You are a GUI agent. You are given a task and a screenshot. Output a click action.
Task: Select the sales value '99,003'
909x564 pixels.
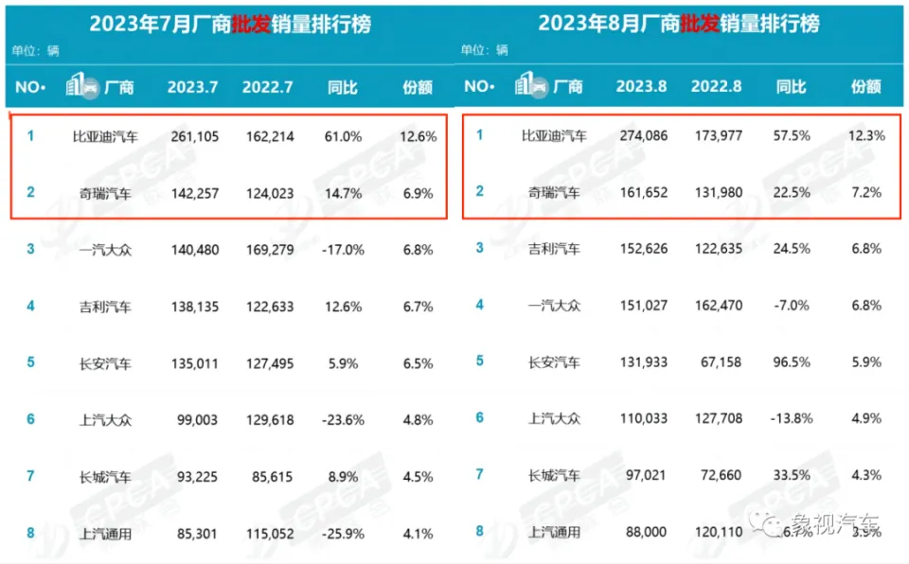(197, 419)
